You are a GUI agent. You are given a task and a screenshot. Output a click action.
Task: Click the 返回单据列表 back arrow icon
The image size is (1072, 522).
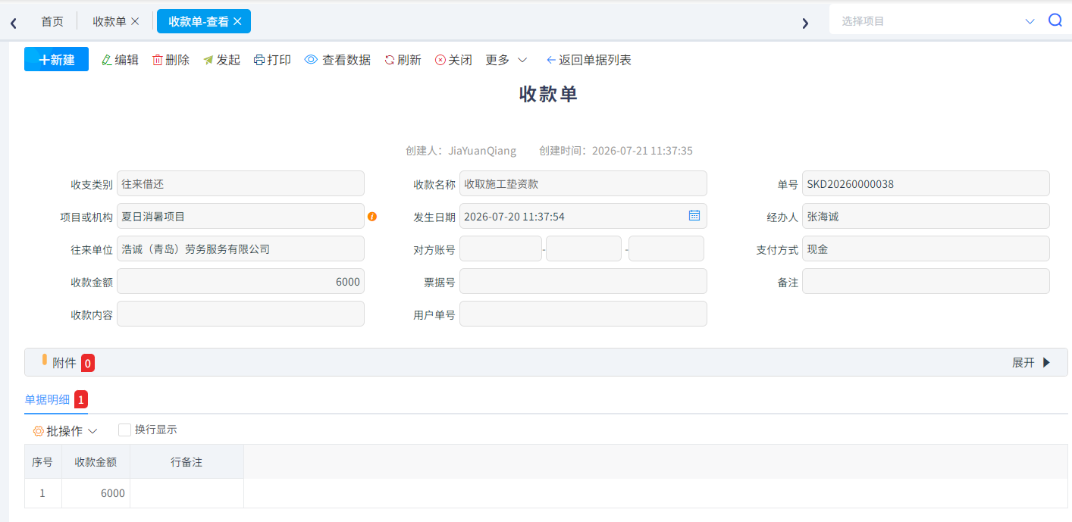click(x=551, y=60)
